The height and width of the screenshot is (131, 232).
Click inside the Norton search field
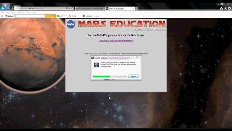29,16
